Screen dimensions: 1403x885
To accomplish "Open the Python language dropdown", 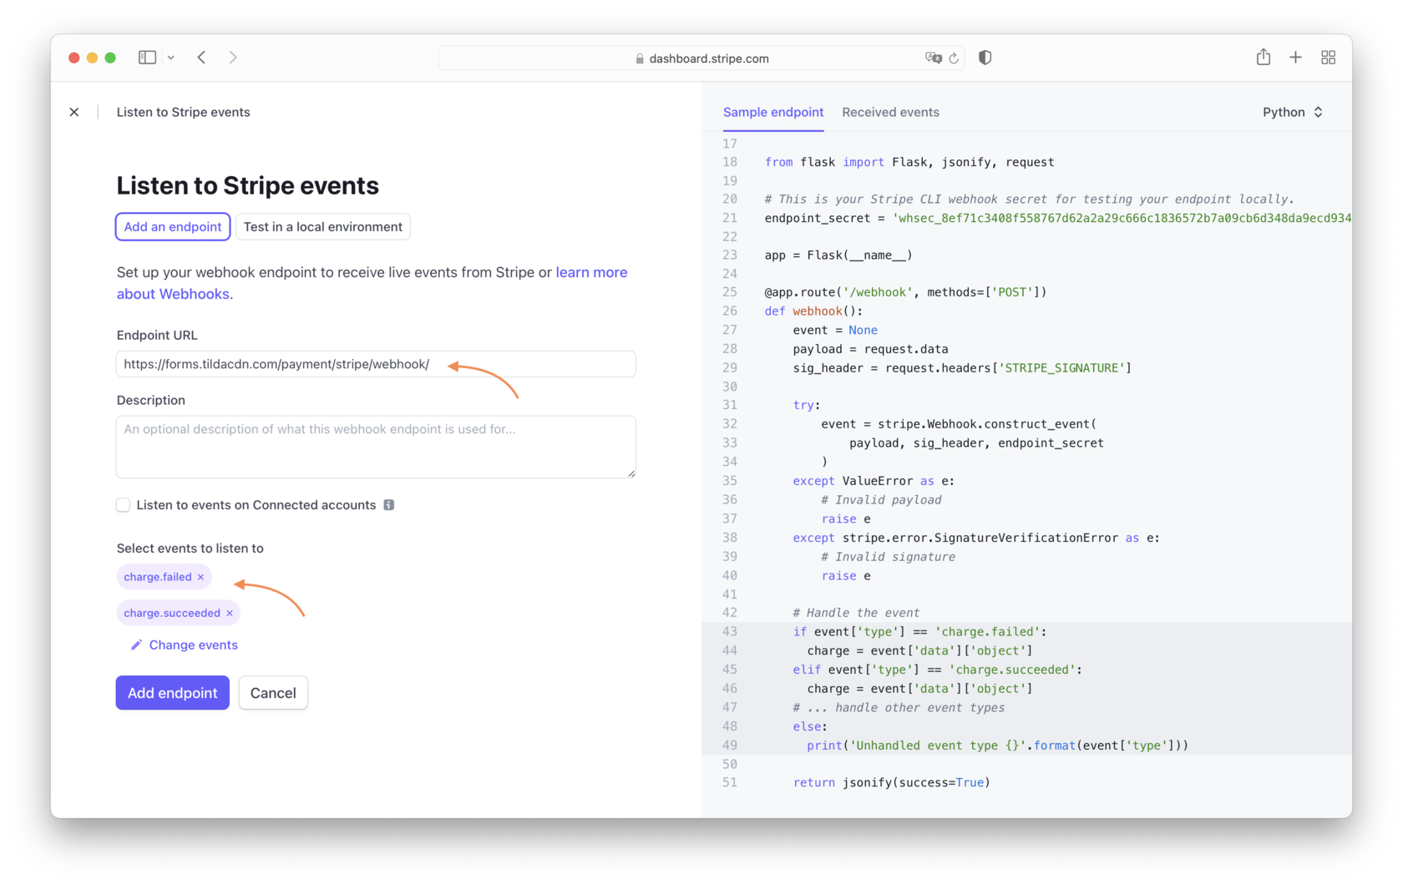I will [x=1293, y=112].
